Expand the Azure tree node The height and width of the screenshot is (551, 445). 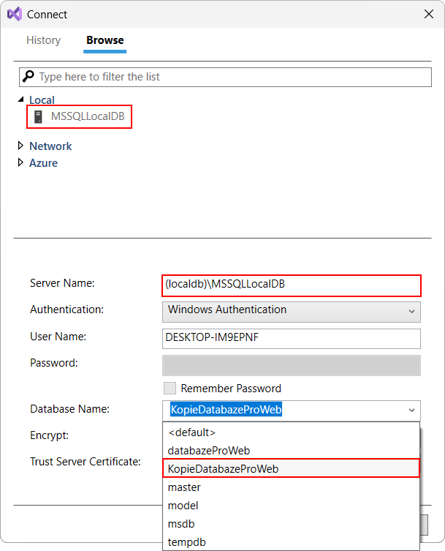(20, 162)
